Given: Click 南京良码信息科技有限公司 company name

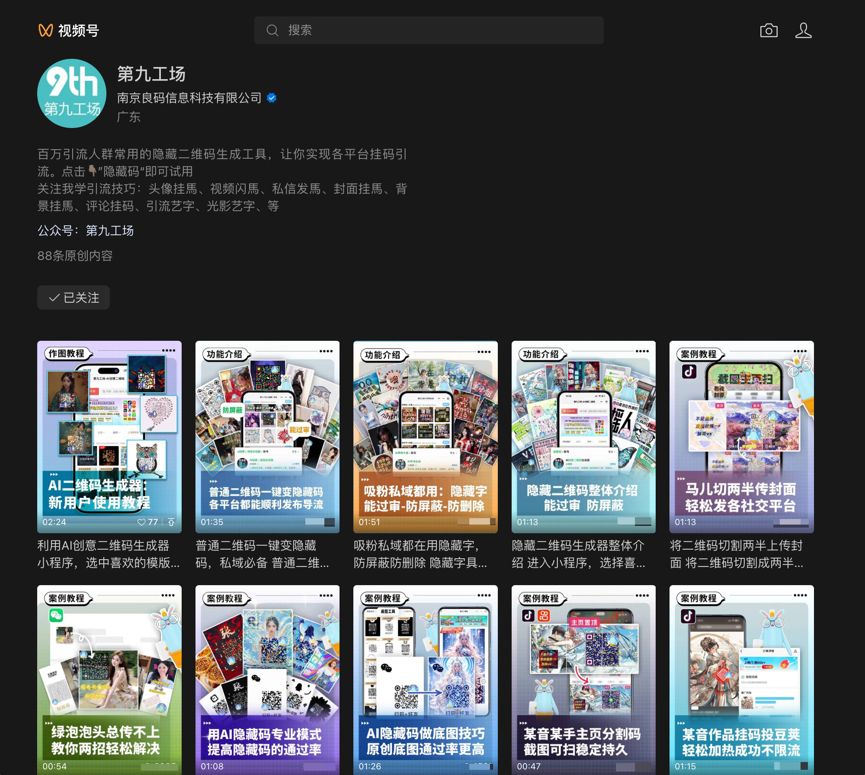Looking at the screenshot, I should point(189,98).
